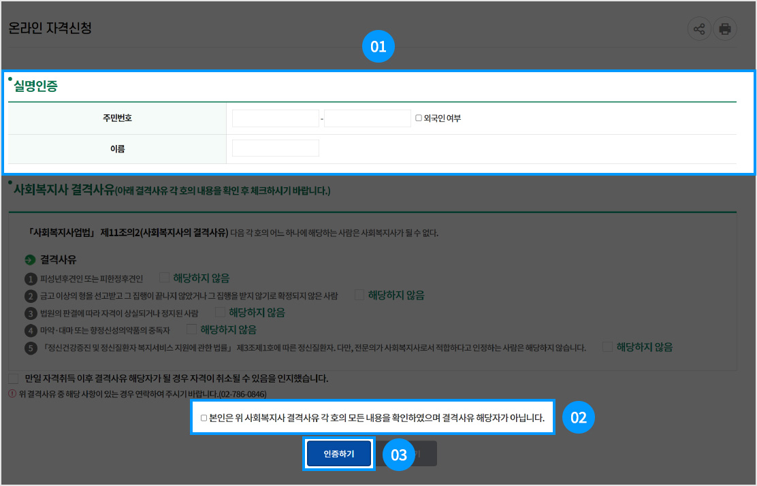Check the 외국인 여부 checkbox
Viewport: 757px width, 486px height.
coord(419,118)
